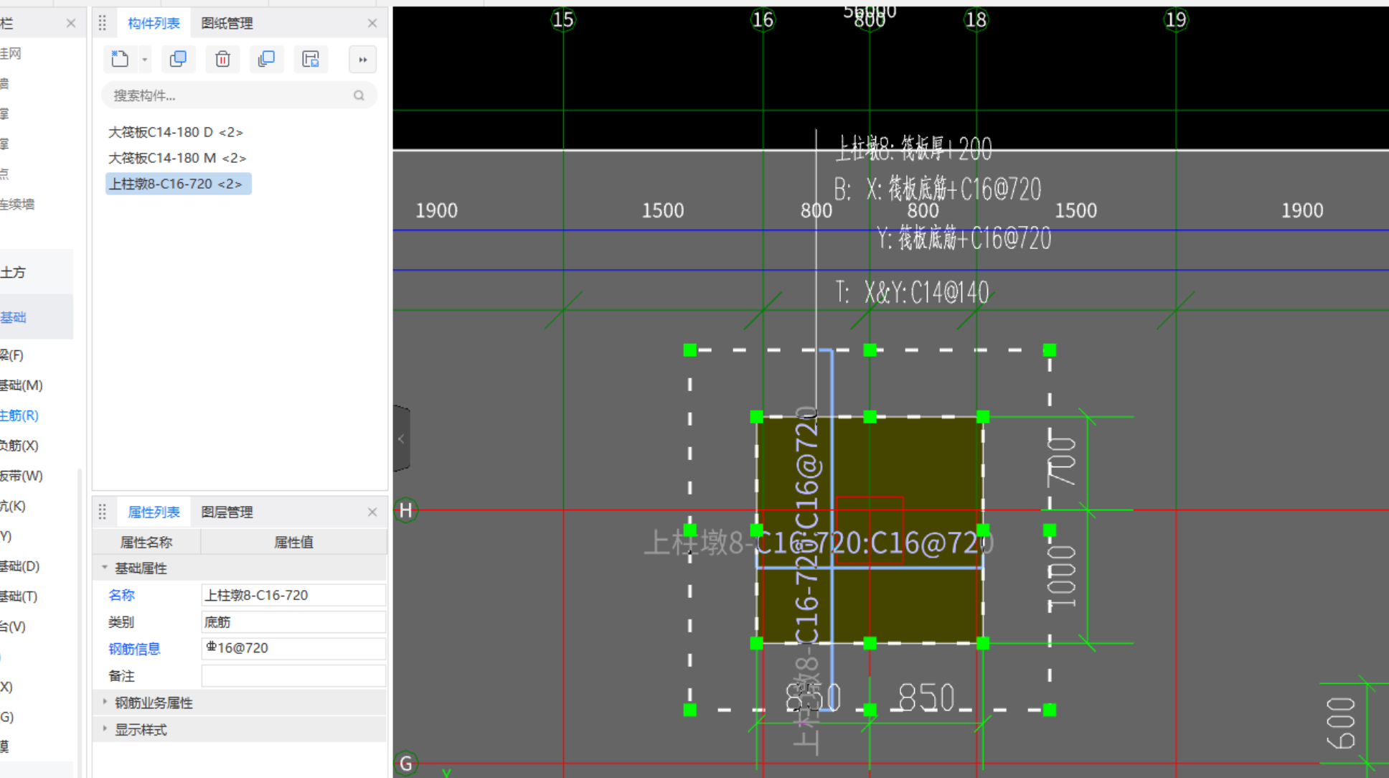Select 大筏板C14-180 M component
The height and width of the screenshot is (778, 1389).
click(176, 158)
